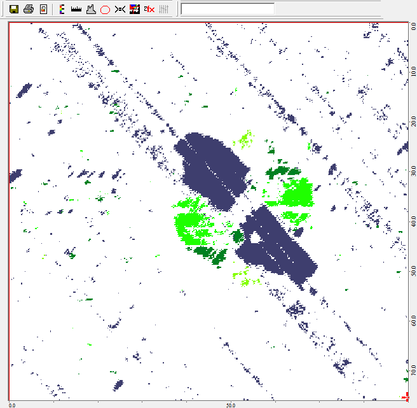Click the 50.0 label on horizontal axis
The height and width of the screenshot is (408, 417).
pyautogui.click(x=231, y=404)
